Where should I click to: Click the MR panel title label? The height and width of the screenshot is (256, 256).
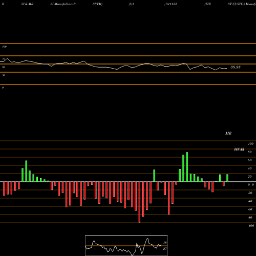pos(228,133)
